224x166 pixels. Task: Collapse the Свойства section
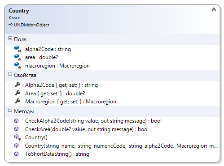pos(10,74)
